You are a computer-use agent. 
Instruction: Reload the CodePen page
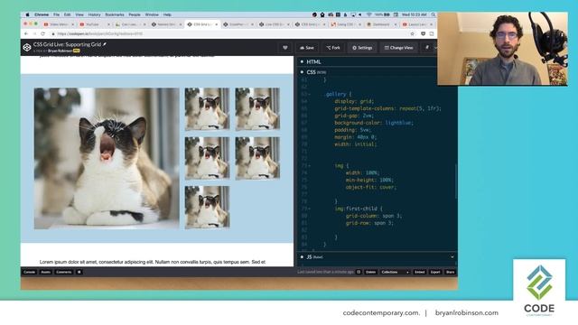[42, 33]
